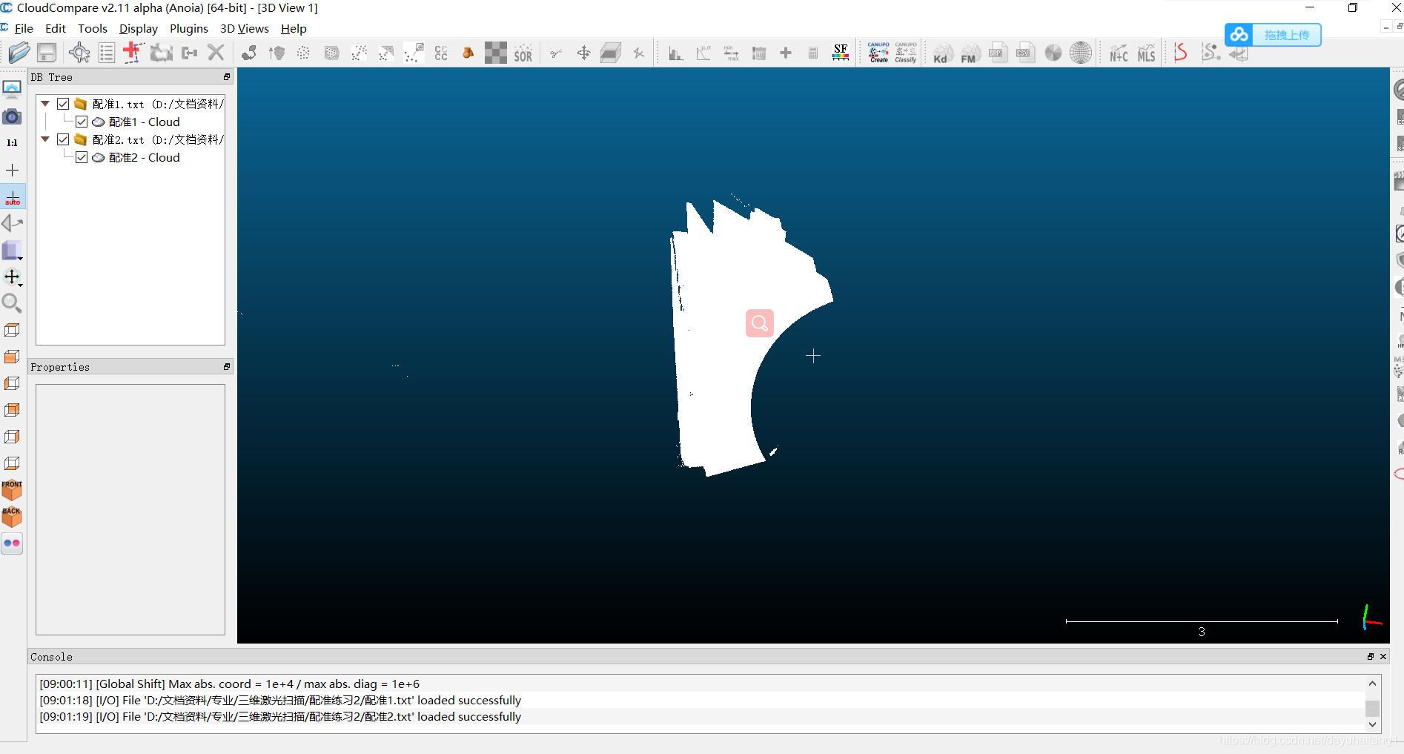Open the Help menu

pos(294,28)
